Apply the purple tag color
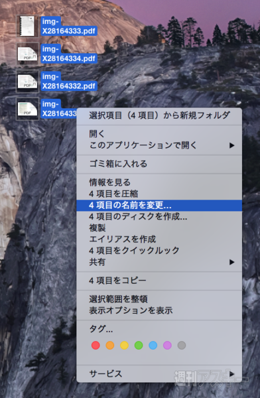The height and width of the screenshot is (398, 260). 167,345
